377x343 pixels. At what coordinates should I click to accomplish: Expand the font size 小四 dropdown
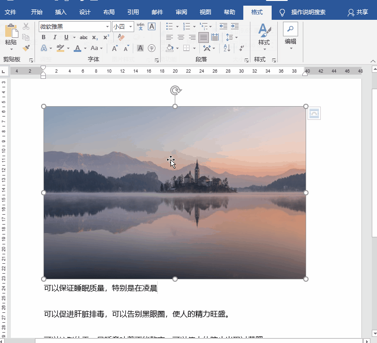tap(130, 27)
